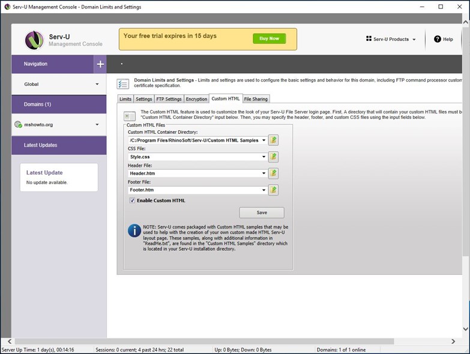
Task: Open the CSS File dropdown arrow
Action: [264, 157]
